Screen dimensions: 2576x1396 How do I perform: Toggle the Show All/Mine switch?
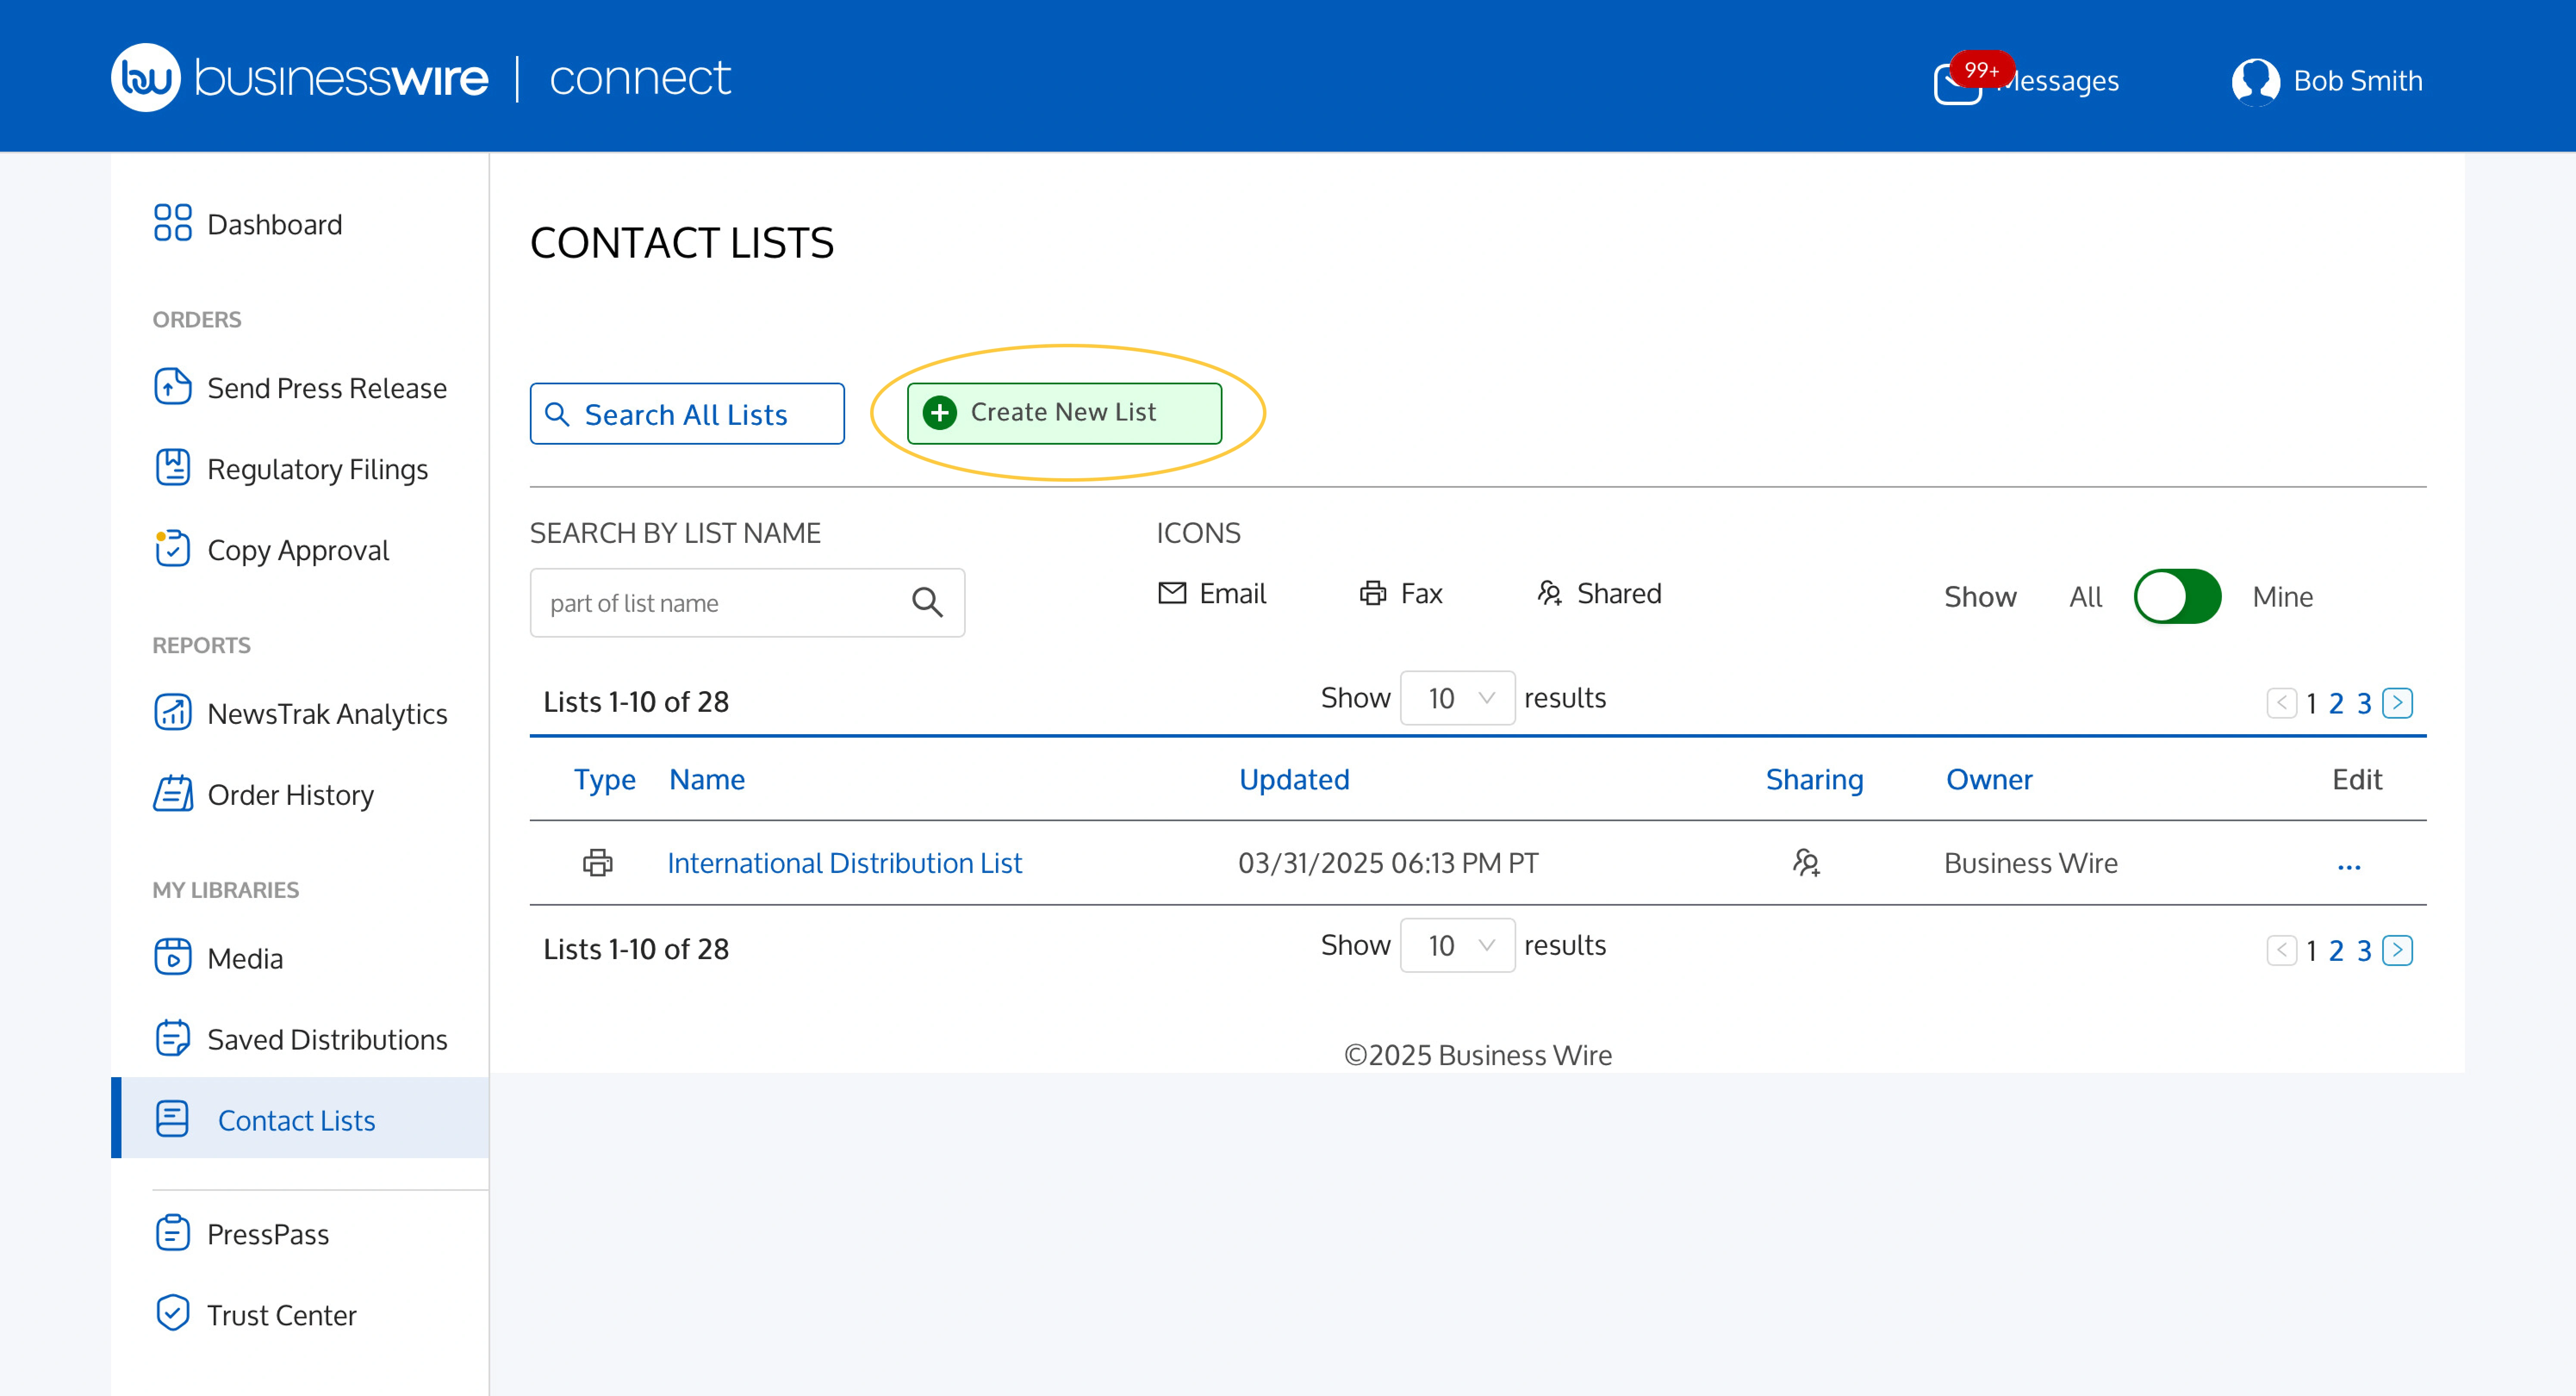(x=2177, y=597)
